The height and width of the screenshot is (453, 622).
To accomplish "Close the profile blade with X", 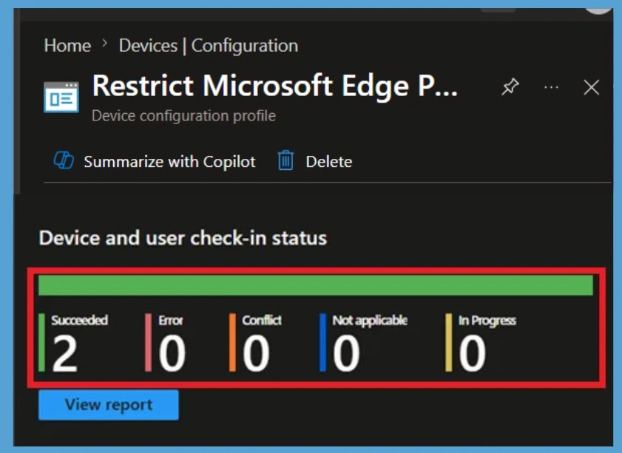I will tap(592, 87).
